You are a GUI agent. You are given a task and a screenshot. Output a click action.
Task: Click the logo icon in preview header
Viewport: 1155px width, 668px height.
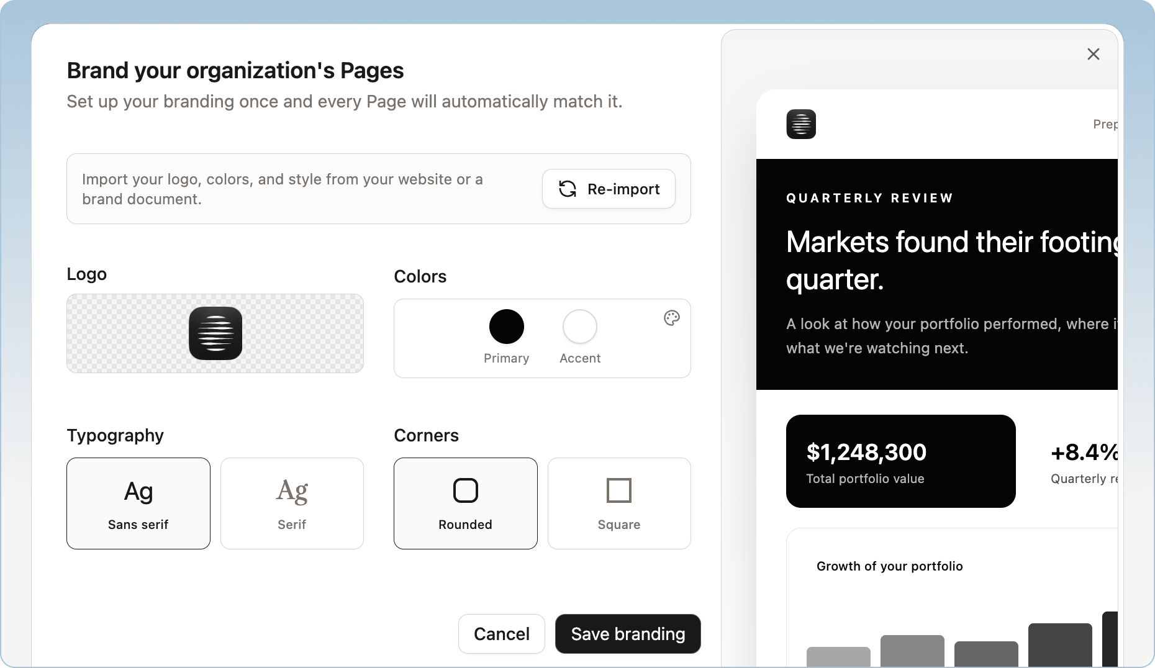pos(801,124)
